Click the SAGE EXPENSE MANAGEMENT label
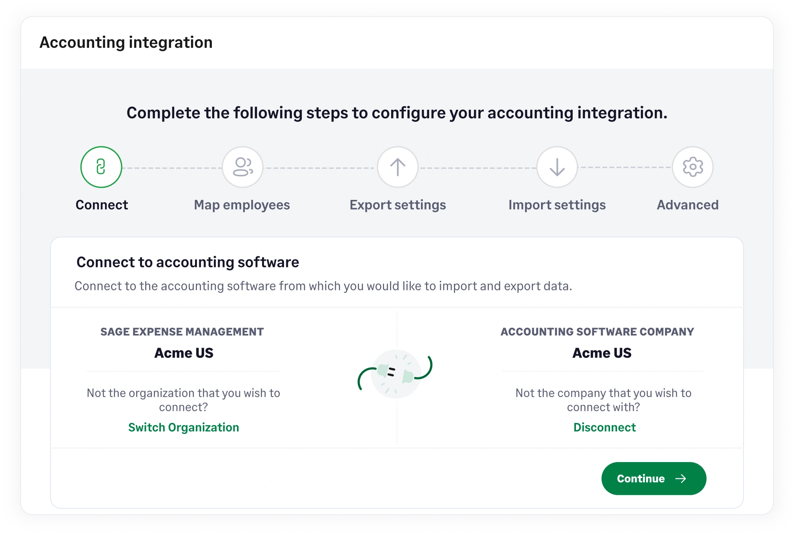The height and width of the screenshot is (535, 796). (x=182, y=331)
